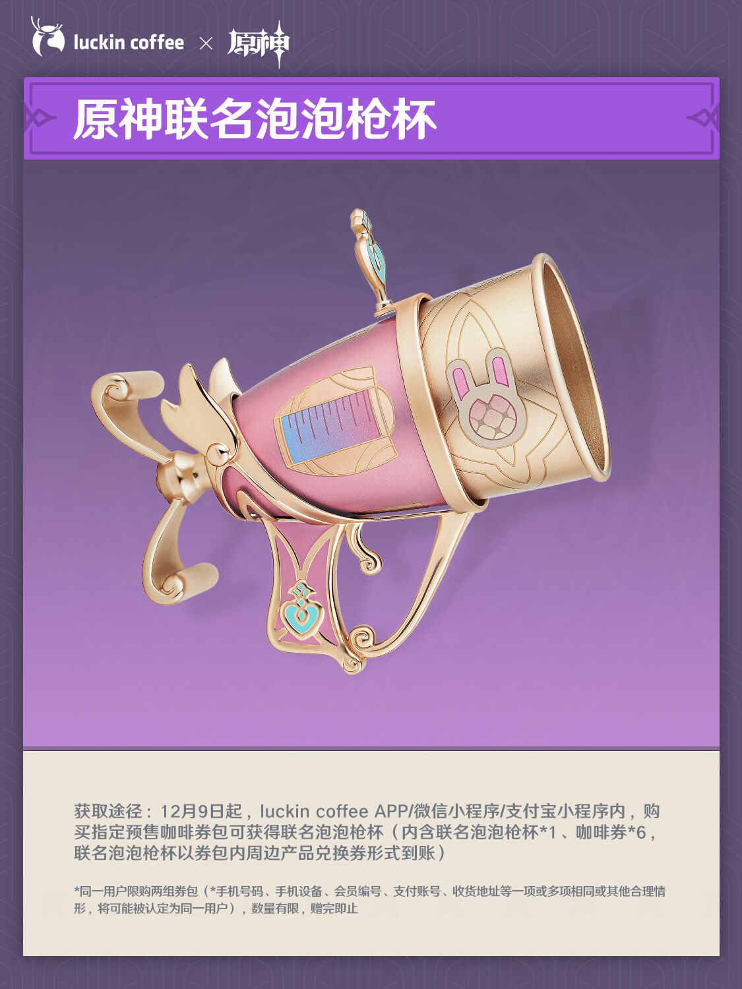This screenshot has height=989, width=742.
Task: Click the fine print about 同一用户限购
Action: coord(369,899)
